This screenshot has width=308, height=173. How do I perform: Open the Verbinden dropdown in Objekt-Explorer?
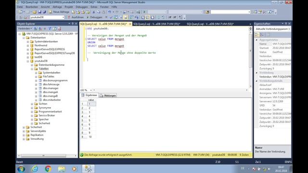tap(25, 29)
